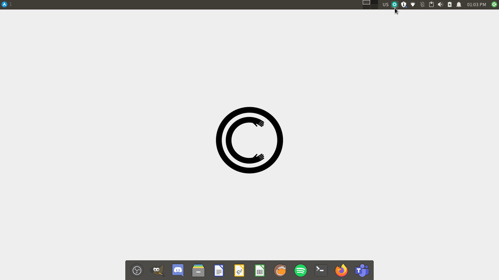499x280 pixels.
Task: Click the 01:03 PM clock
Action: tap(477, 5)
